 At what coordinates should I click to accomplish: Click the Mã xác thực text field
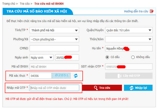click(40, 76)
